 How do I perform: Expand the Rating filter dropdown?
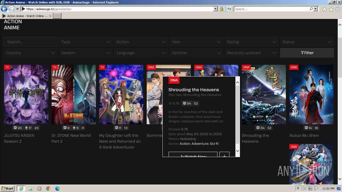pyautogui.click(x=251, y=42)
